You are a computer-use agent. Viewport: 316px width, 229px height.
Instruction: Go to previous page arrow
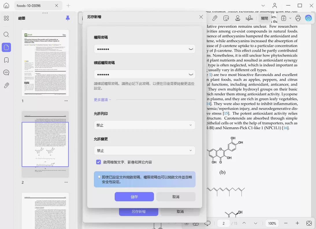coord(244,223)
